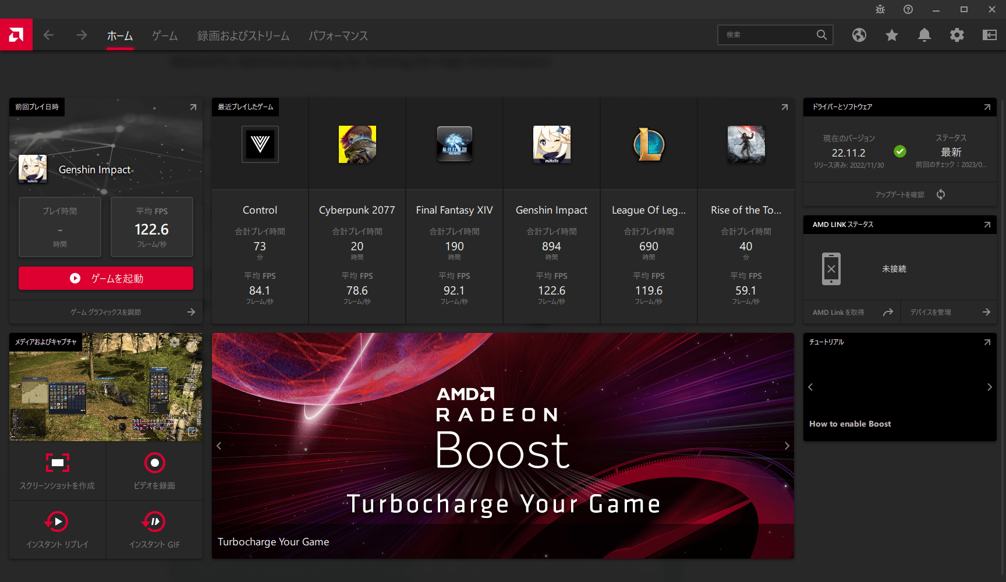
Task: Start recording with the ビデオを録画 icon
Action: tap(154, 462)
